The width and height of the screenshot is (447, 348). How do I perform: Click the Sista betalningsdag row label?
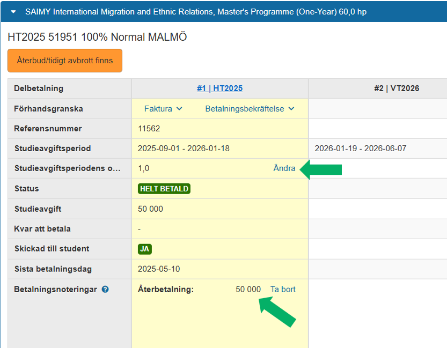53,269
